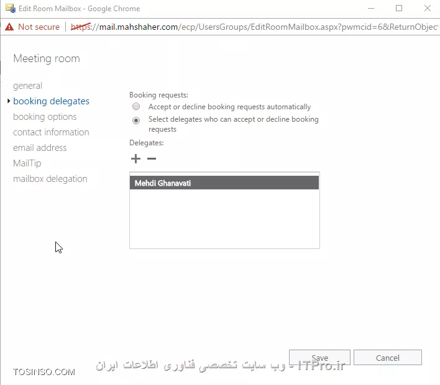Select Accept or decline booking requests automatically
The image size is (440, 385).
(x=136, y=107)
